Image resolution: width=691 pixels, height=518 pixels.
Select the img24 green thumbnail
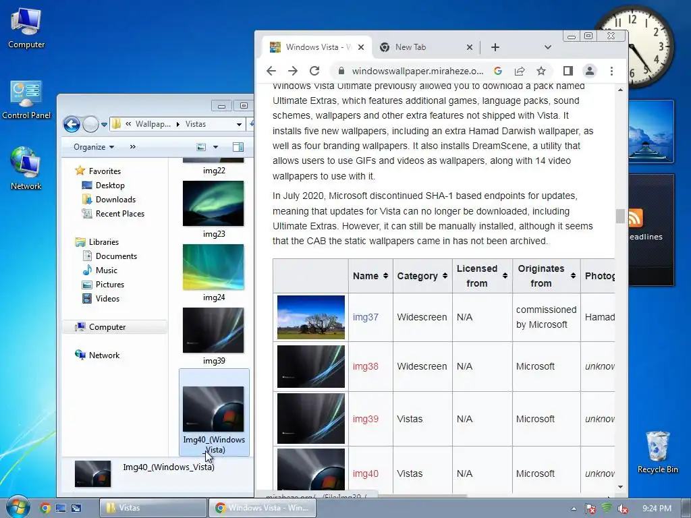(213, 267)
